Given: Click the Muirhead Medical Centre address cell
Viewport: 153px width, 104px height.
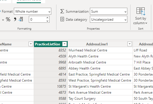Looking at the screenshot, I should pyautogui.click(x=100, y=50).
